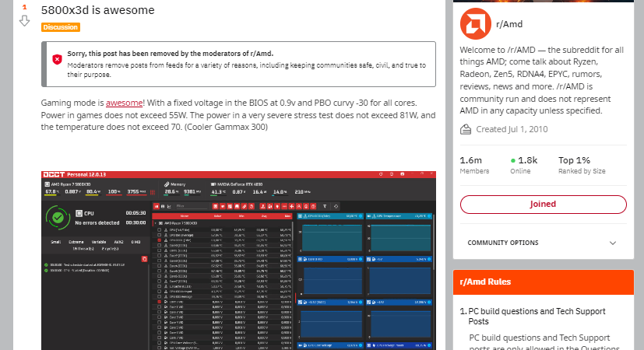This screenshot has height=350, width=644.
Task: Click the 'Top 1%' rank text
Action: click(x=574, y=160)
